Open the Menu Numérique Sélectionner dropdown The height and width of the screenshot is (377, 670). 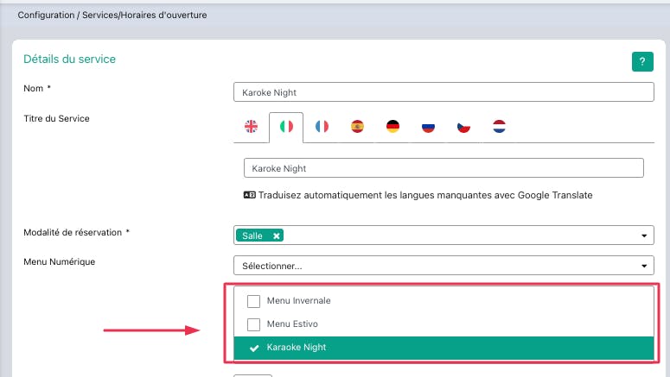[x=443, y=265]
